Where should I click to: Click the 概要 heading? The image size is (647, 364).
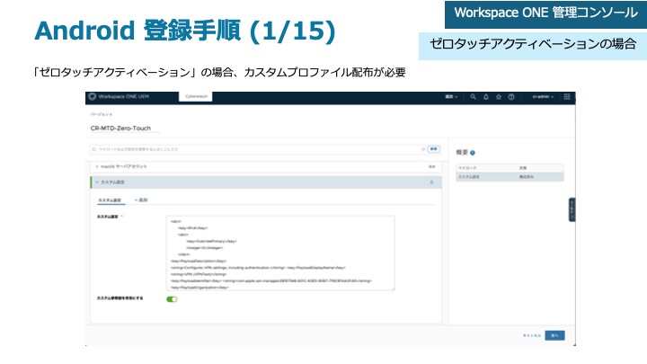pos(462,152)
